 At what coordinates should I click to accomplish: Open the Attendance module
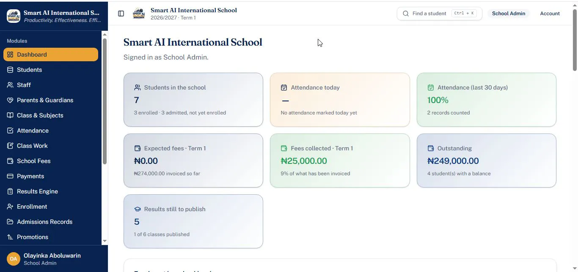pos(51,131)
